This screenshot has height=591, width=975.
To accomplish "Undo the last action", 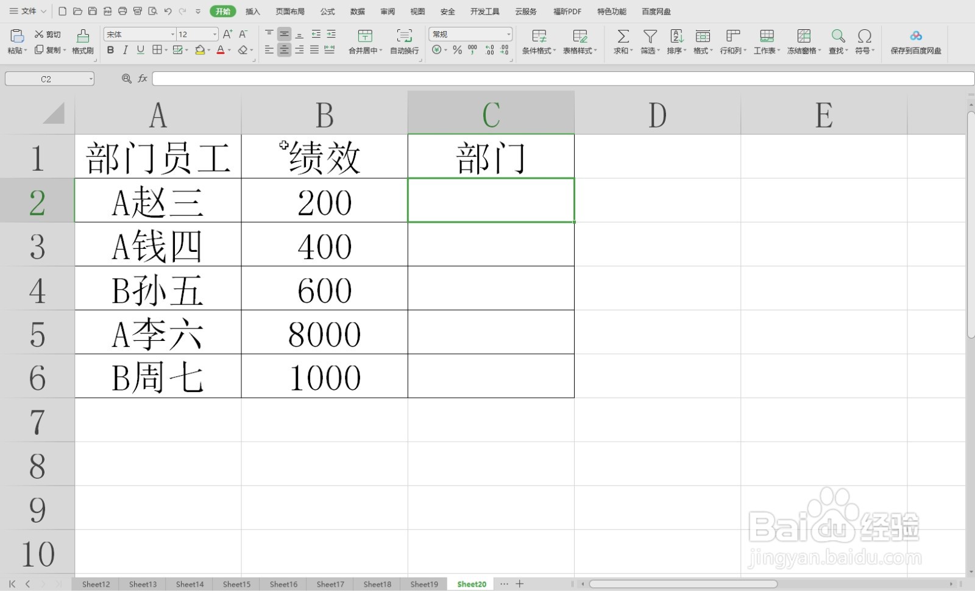I will 168,11.
